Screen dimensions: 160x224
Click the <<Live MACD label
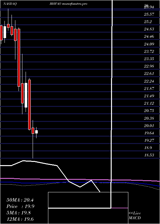[x=135, y=215]
